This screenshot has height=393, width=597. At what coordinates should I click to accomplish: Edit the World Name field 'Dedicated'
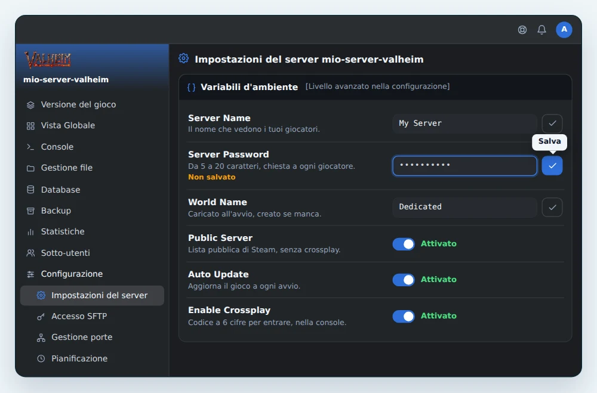464,207
